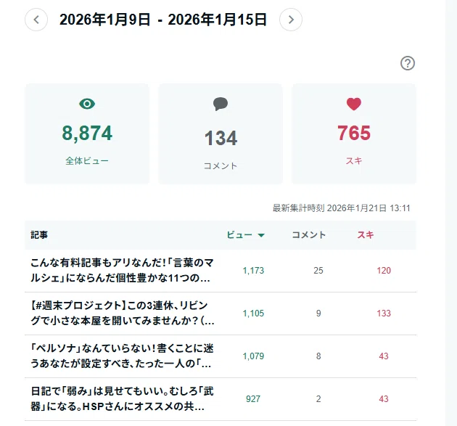Sort the table by コメント column
Viewport: 457px width, 426px height.
308,235
